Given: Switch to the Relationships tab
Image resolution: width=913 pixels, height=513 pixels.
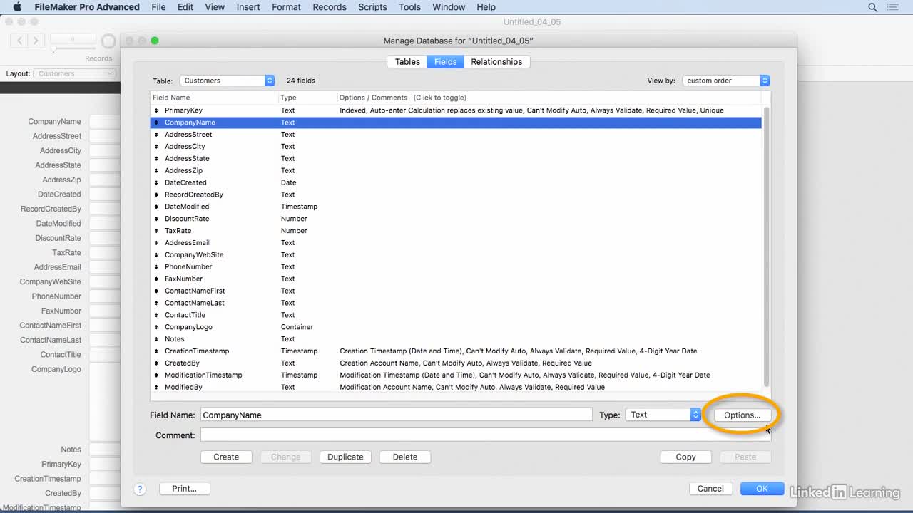Looking at the screenshot, I should click(496, 62).
